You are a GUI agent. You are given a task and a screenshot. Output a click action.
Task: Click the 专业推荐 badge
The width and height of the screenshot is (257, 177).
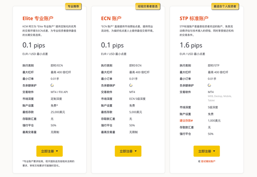pyautogui.click(x=73, y=7)
